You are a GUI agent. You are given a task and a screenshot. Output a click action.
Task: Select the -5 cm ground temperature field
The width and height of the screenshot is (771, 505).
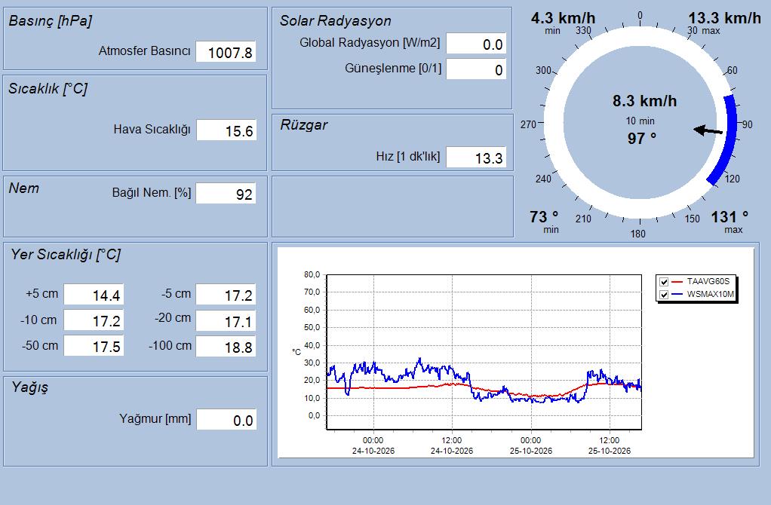226,295
